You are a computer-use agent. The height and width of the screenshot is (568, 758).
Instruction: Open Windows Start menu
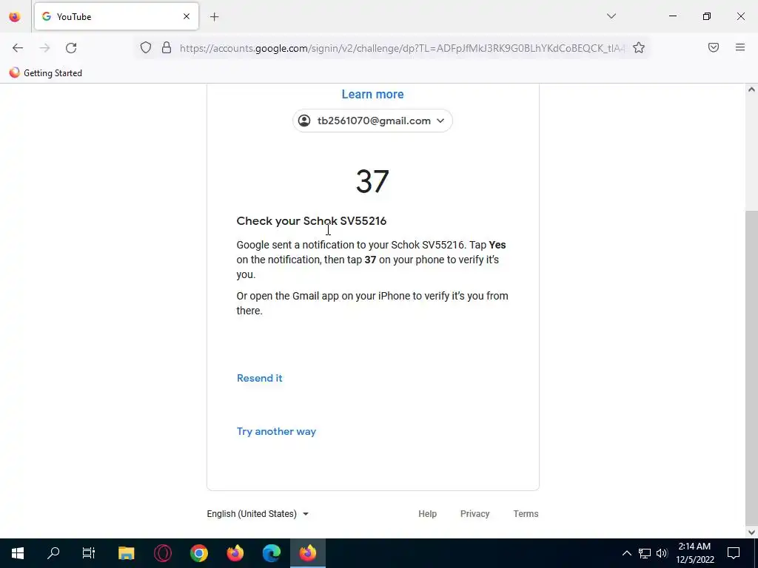18,553
